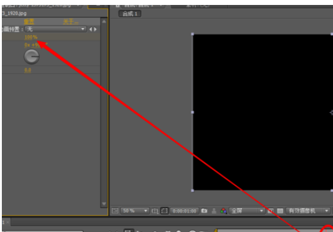
Task: Click the top-left handle of the composition layer
Action: 192,34
